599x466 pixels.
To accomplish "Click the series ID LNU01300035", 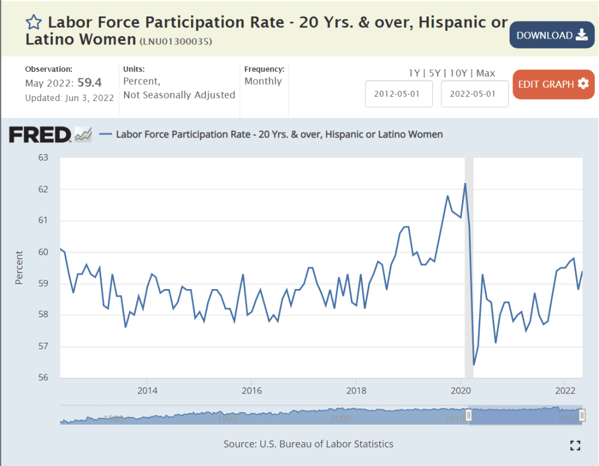I will pyautogui.click(x=175, y=41).
